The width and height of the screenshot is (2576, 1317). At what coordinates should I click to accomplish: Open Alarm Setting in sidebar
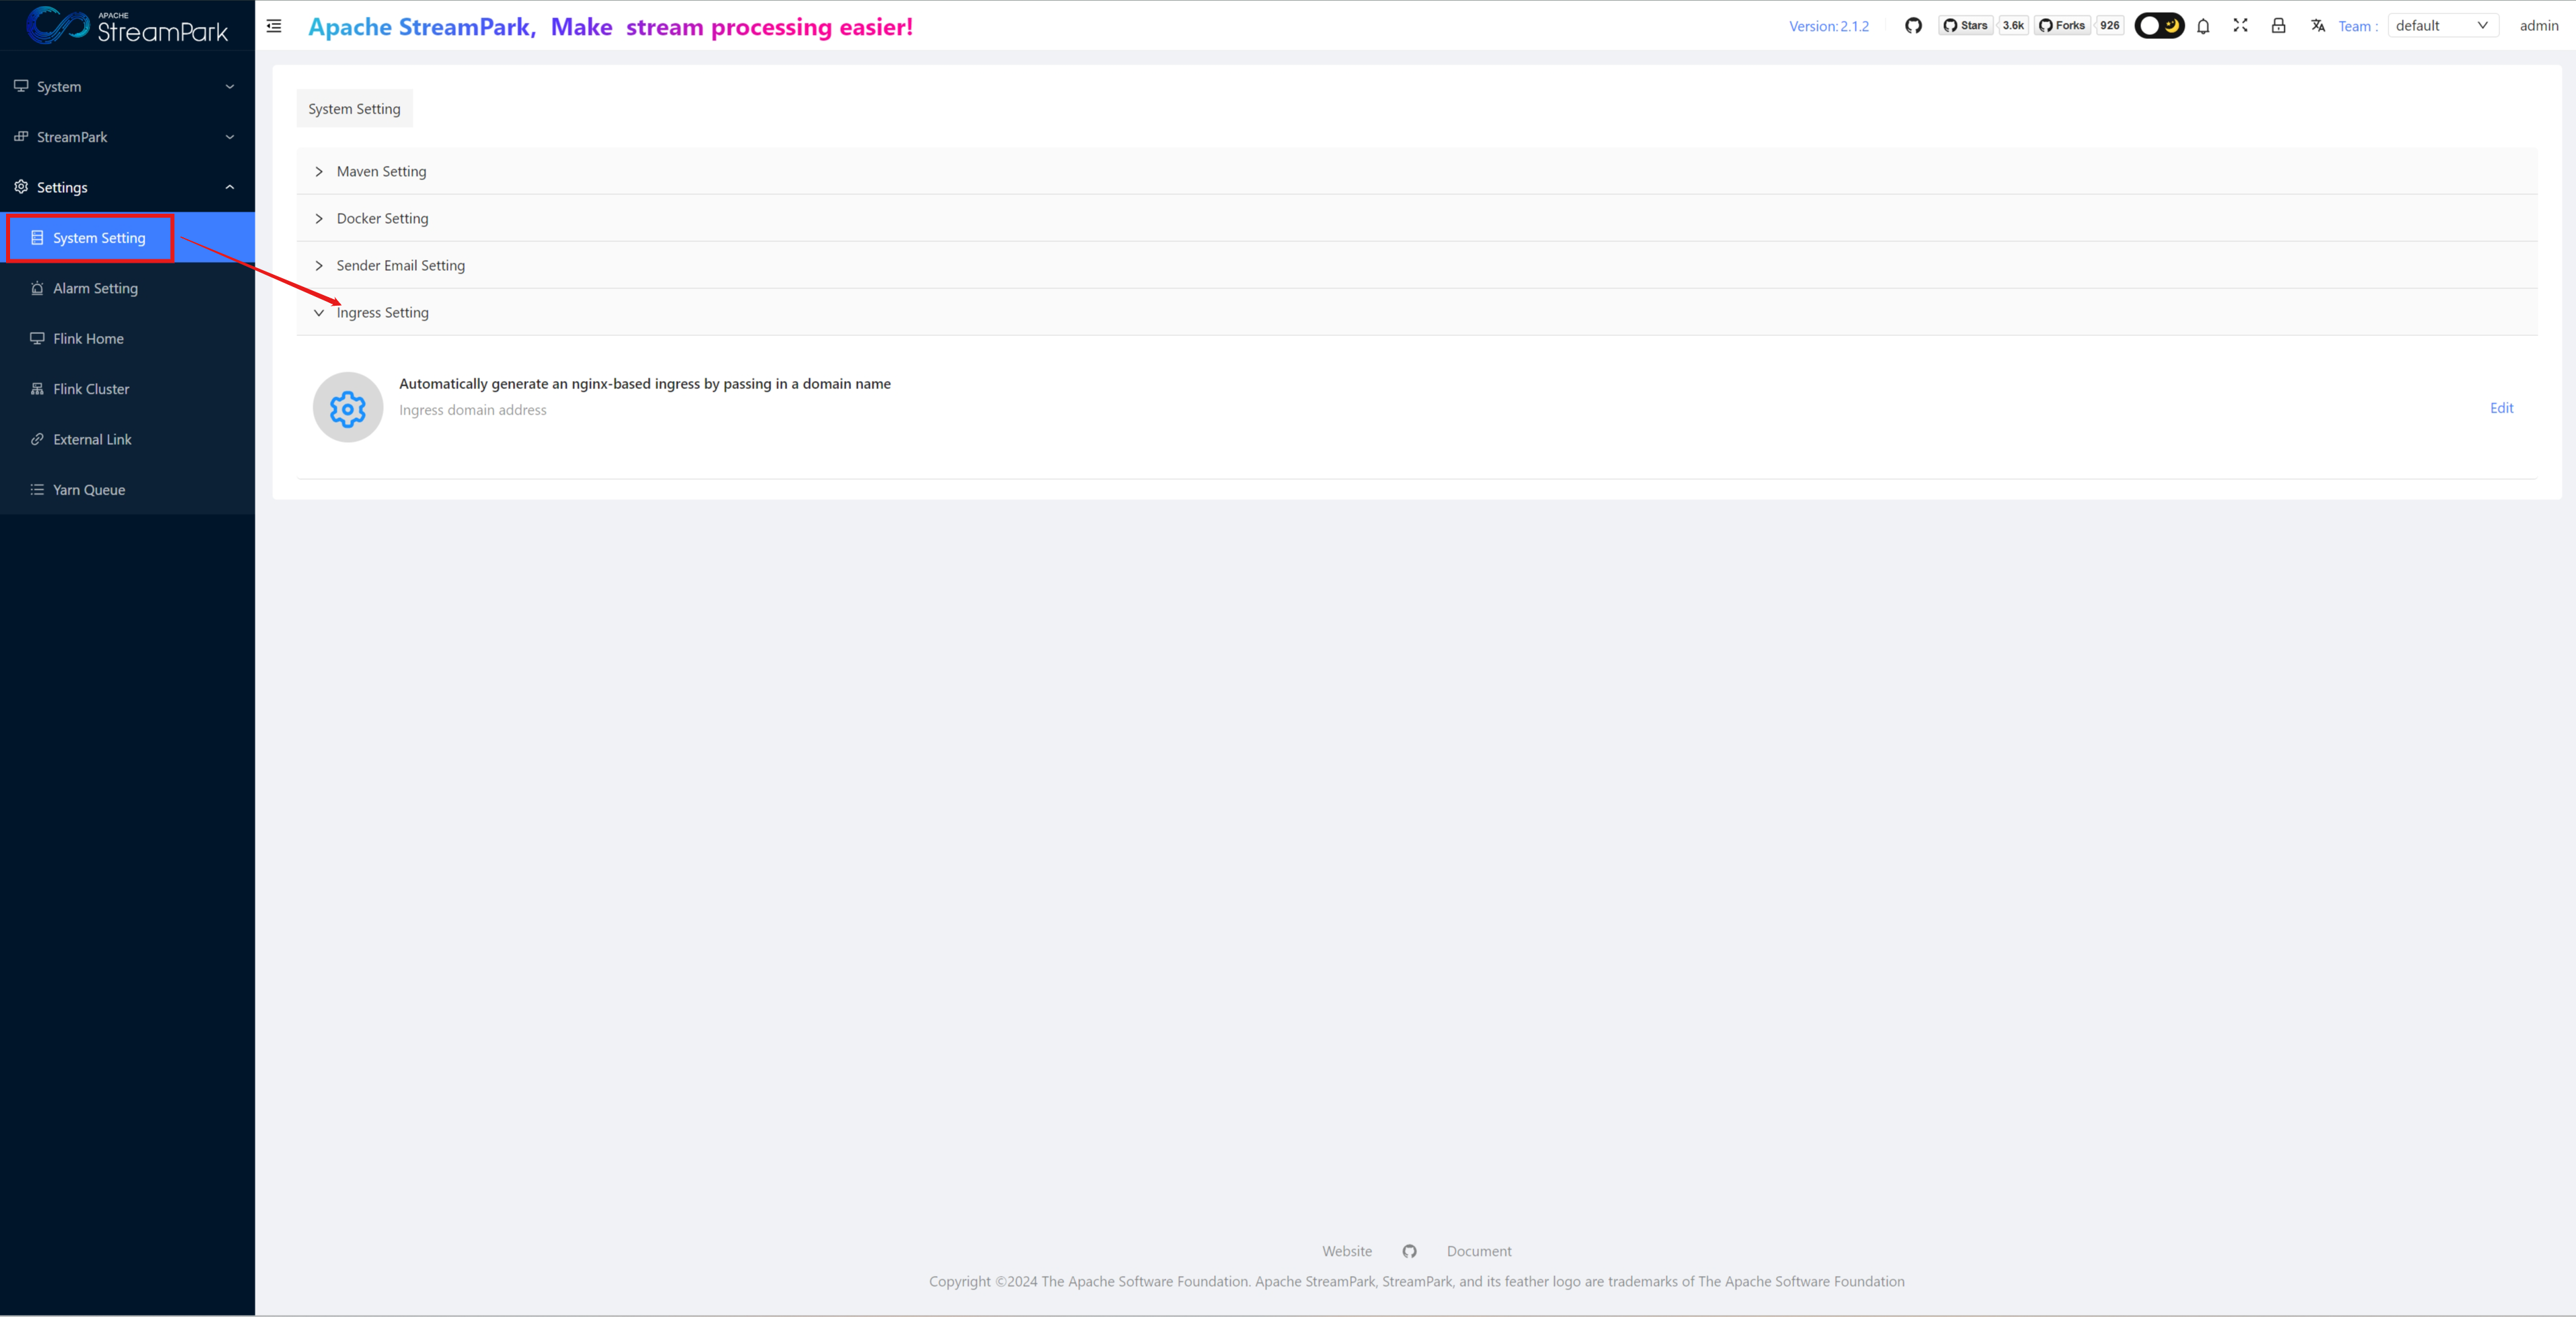click(x=95, y=288)
